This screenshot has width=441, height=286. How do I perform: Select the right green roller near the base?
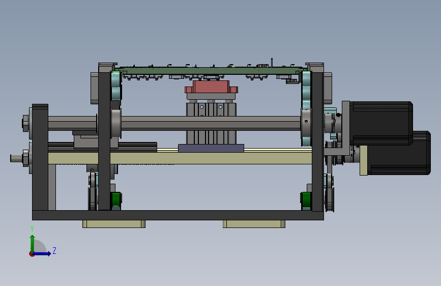(x=306, y=199)
